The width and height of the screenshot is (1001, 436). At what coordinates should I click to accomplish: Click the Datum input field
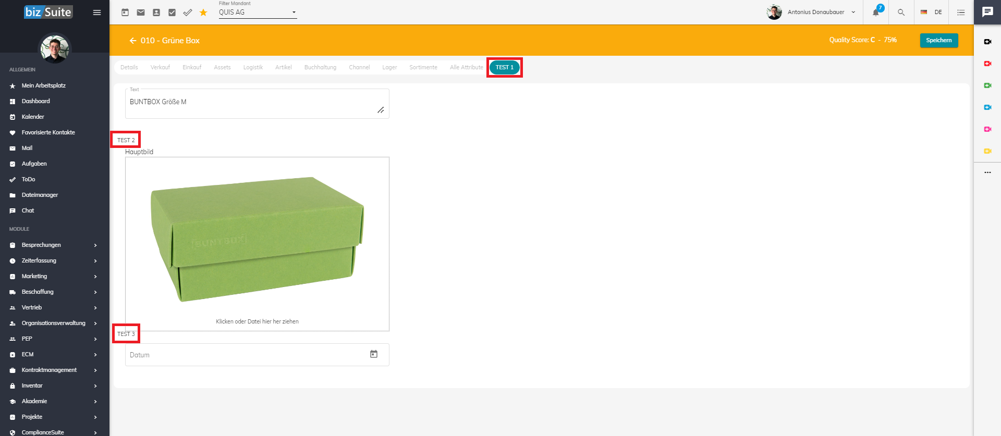[257, 355]
